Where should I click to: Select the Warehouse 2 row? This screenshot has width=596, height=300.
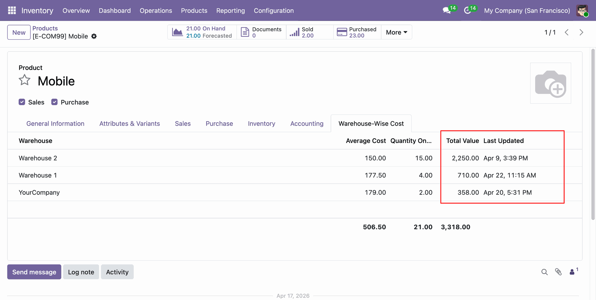[295, 158]
